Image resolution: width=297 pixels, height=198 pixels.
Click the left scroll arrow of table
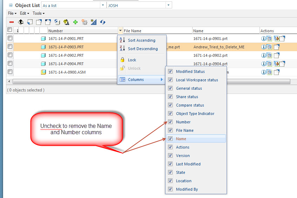click(9, 82)
